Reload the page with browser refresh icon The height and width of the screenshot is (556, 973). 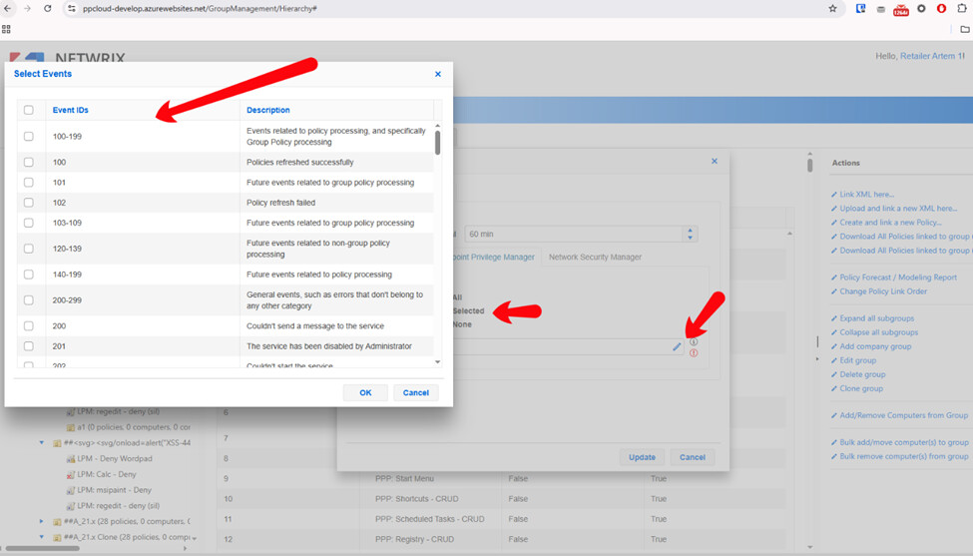[x=47, y=8]
